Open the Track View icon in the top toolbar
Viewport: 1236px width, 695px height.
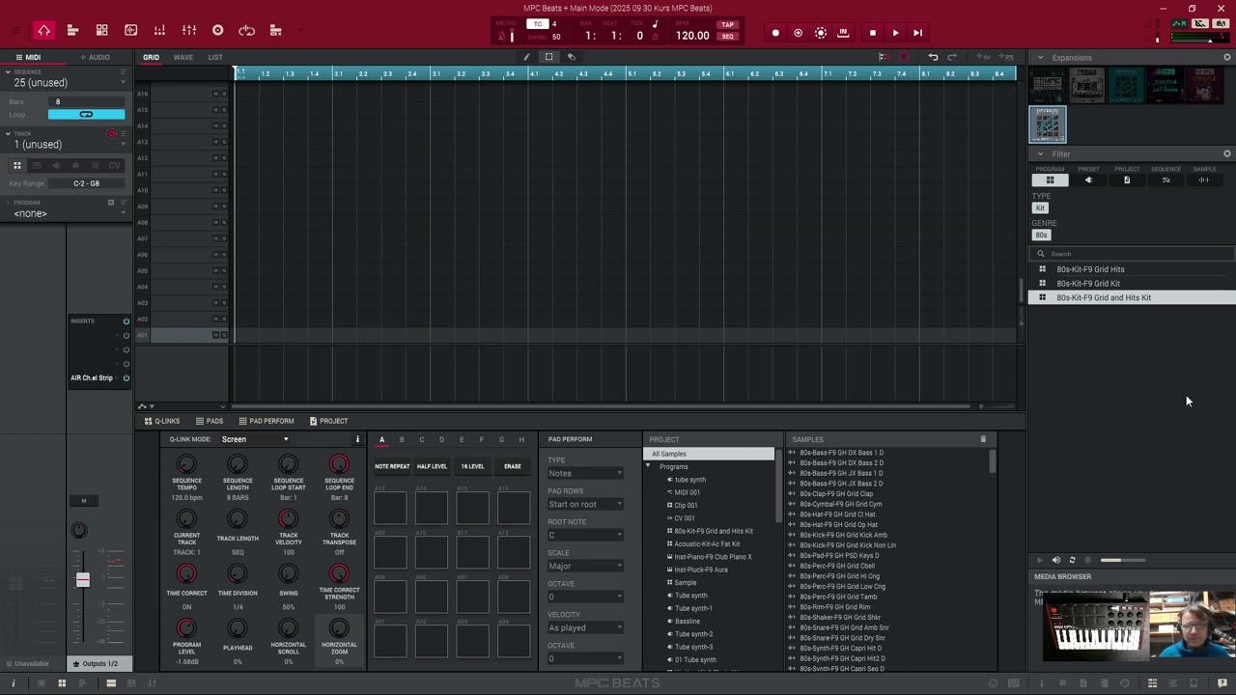coord(72,31)
